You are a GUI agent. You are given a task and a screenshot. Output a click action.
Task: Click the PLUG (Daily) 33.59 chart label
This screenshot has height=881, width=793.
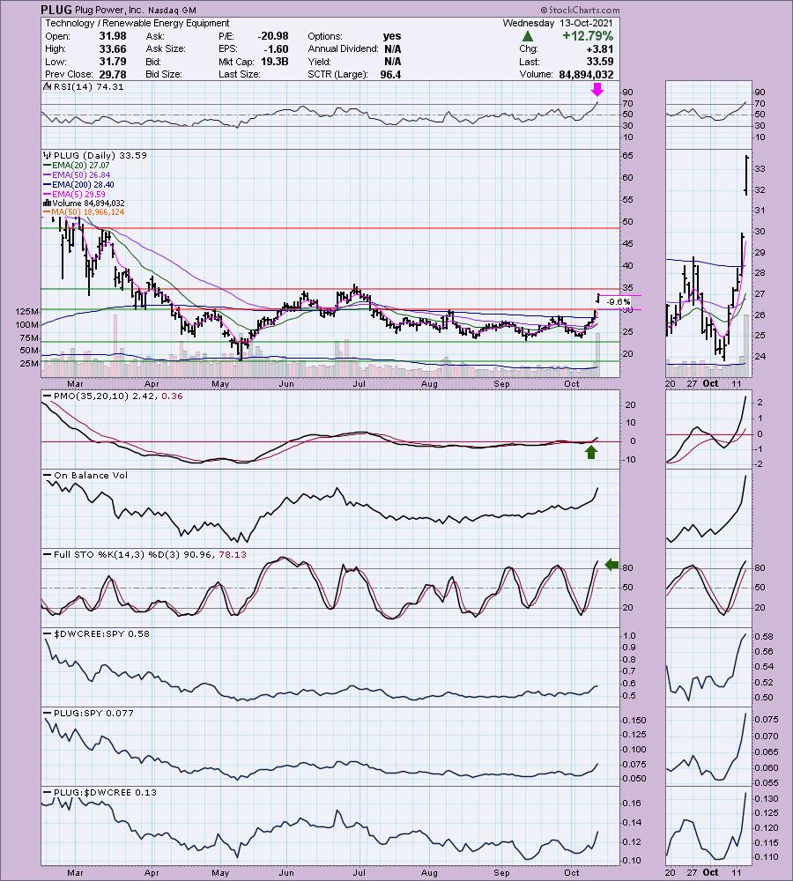(x=95, y=156)
